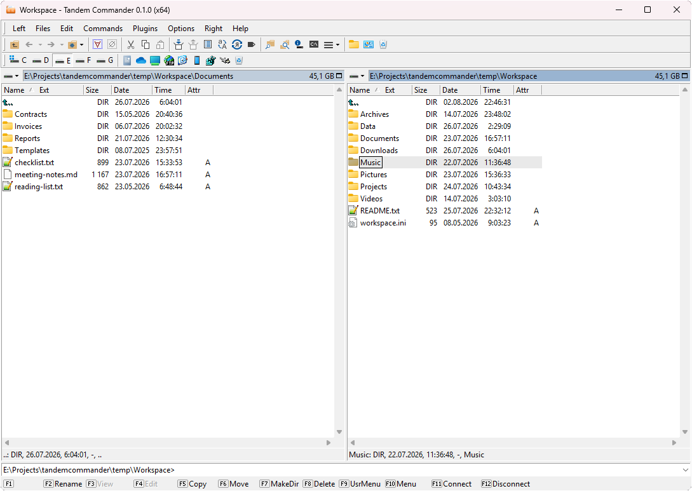This screenshot has width=692, height=491.
Task: Click the F5 Copy button
Action: pos(192,484)
